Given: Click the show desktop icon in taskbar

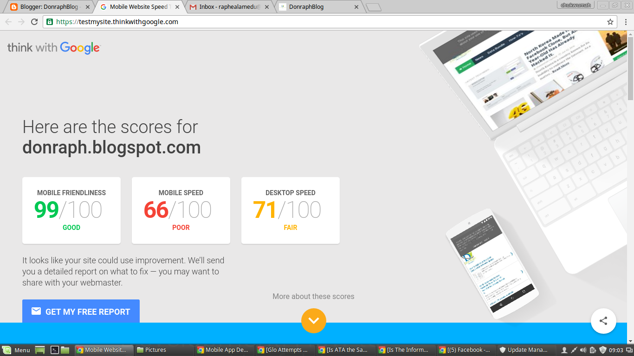Looking at the screenshot, I should tap(40, 350).
